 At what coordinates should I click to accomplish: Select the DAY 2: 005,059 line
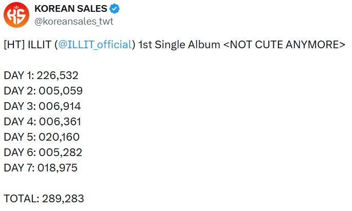pyautogui.click(x=43, y=91)
